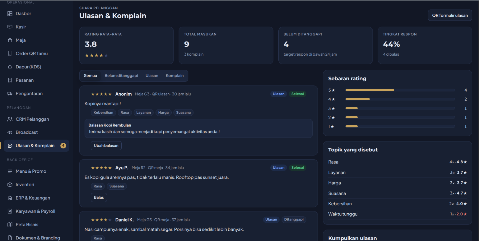Image resolution: width=479 pixels, height=241 pixels.
Task: Click the Waktu tunggu topic row
Action: coord(397,214)
